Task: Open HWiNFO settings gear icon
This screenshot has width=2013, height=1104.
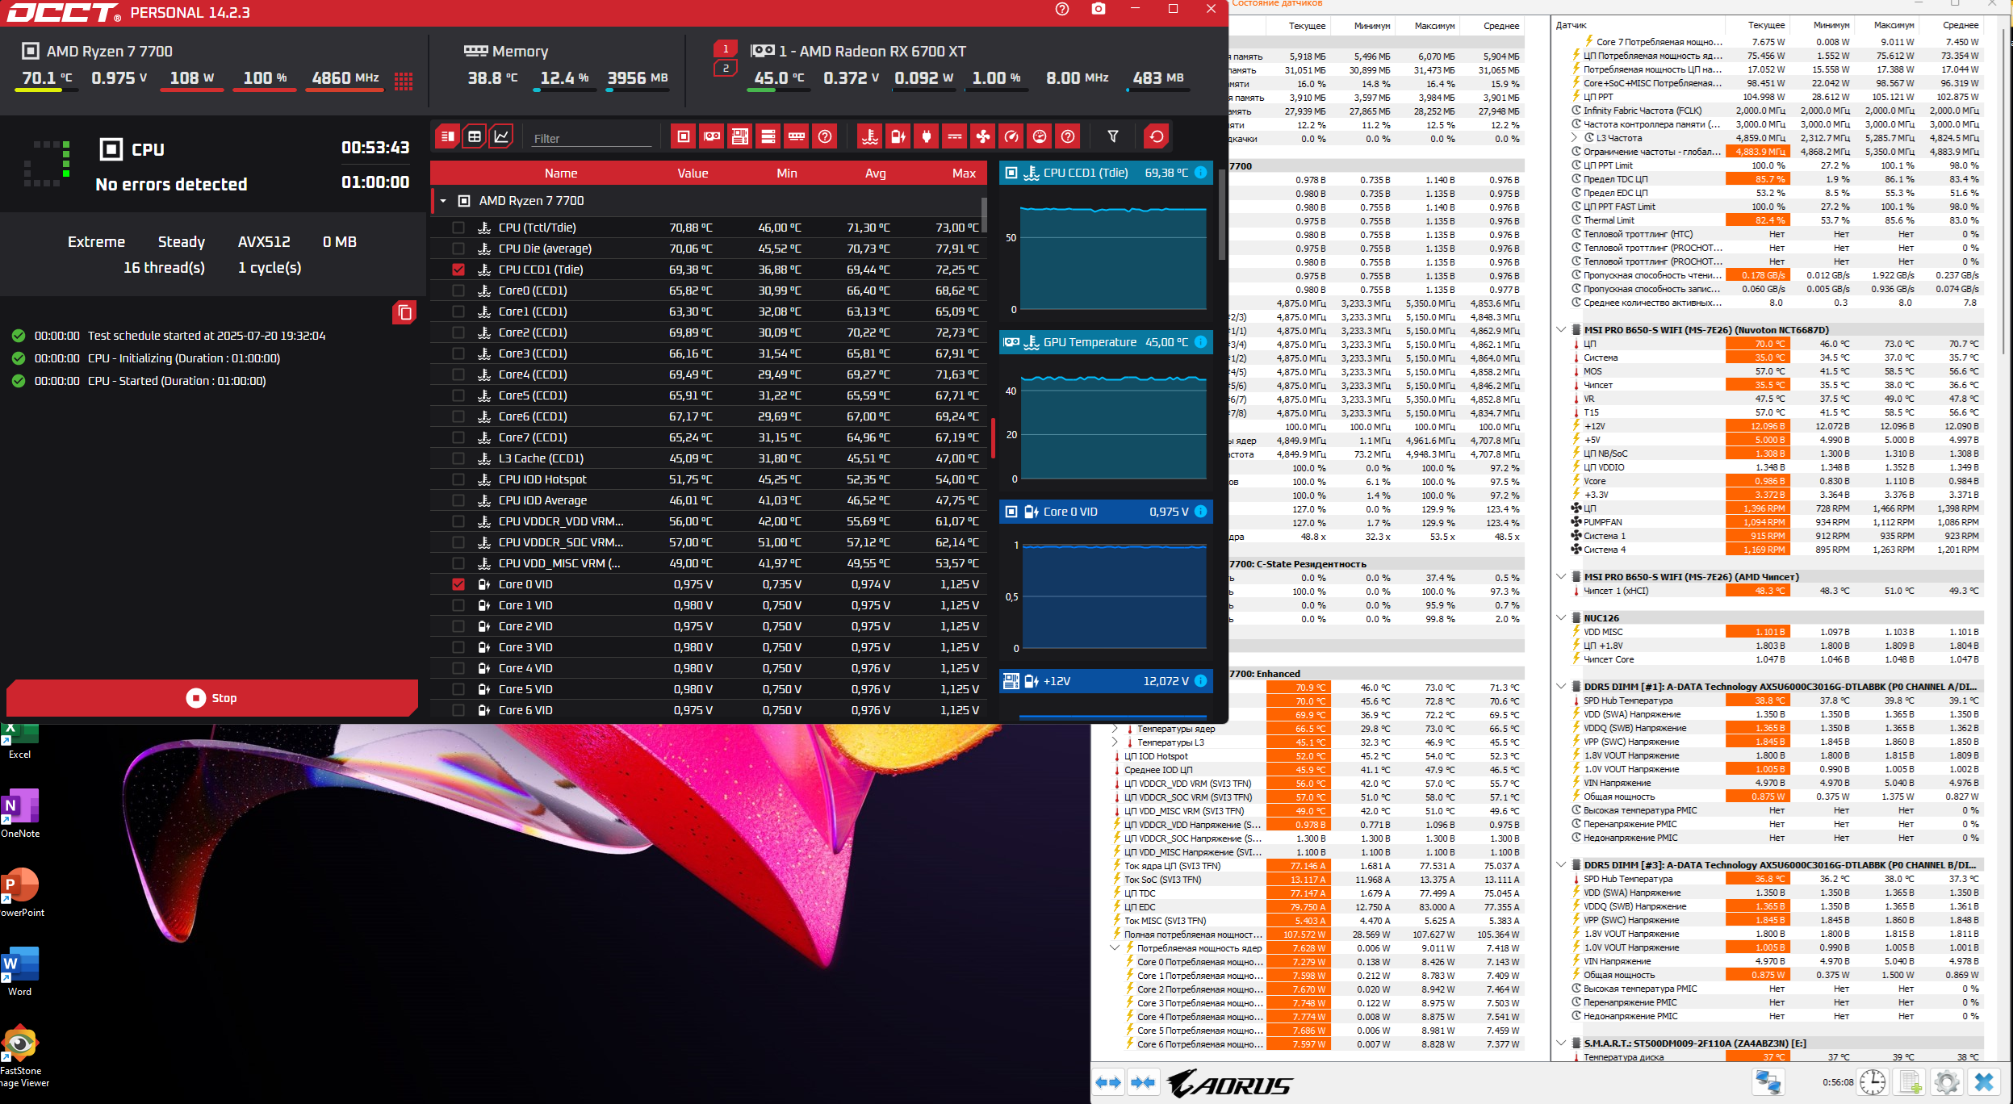Action: [x=1946, y=1082]
